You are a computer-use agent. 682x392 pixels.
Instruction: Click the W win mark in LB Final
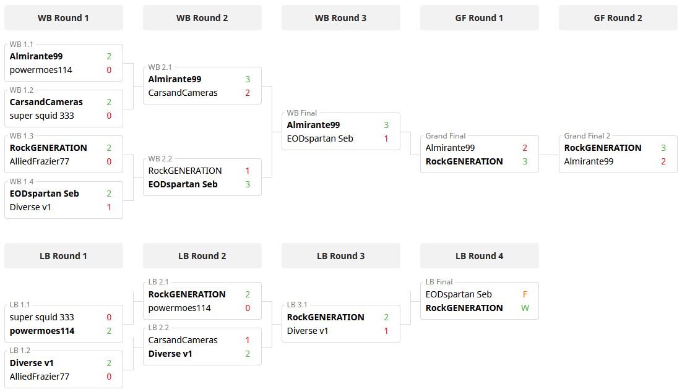click(525, 308)
